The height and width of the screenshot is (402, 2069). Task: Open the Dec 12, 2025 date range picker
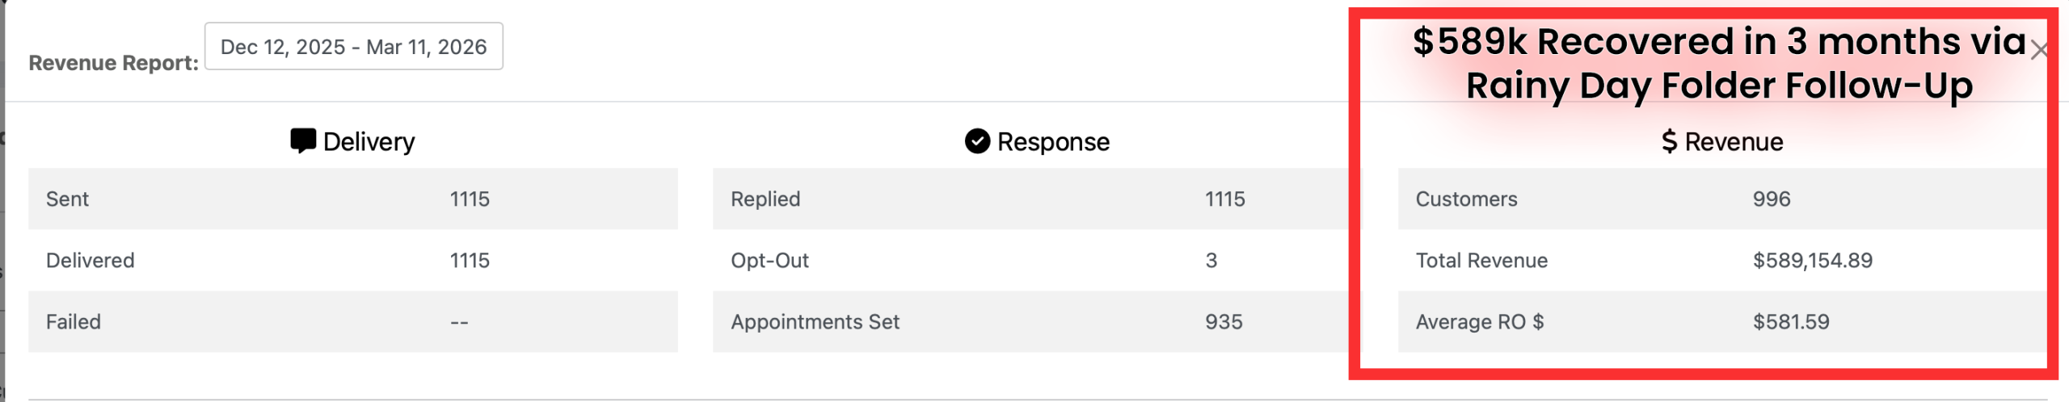pyautogui.click(x=353, y=47)
